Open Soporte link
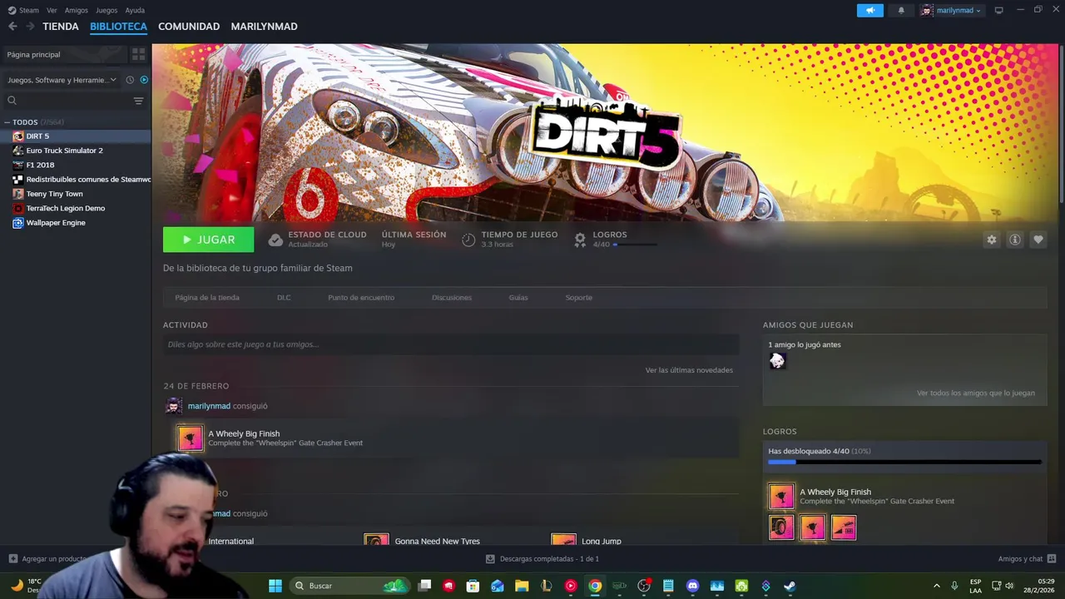Image resolution: width=1065 pixels, height=599 pixels. pyautogui.click(x=579, y=297)
